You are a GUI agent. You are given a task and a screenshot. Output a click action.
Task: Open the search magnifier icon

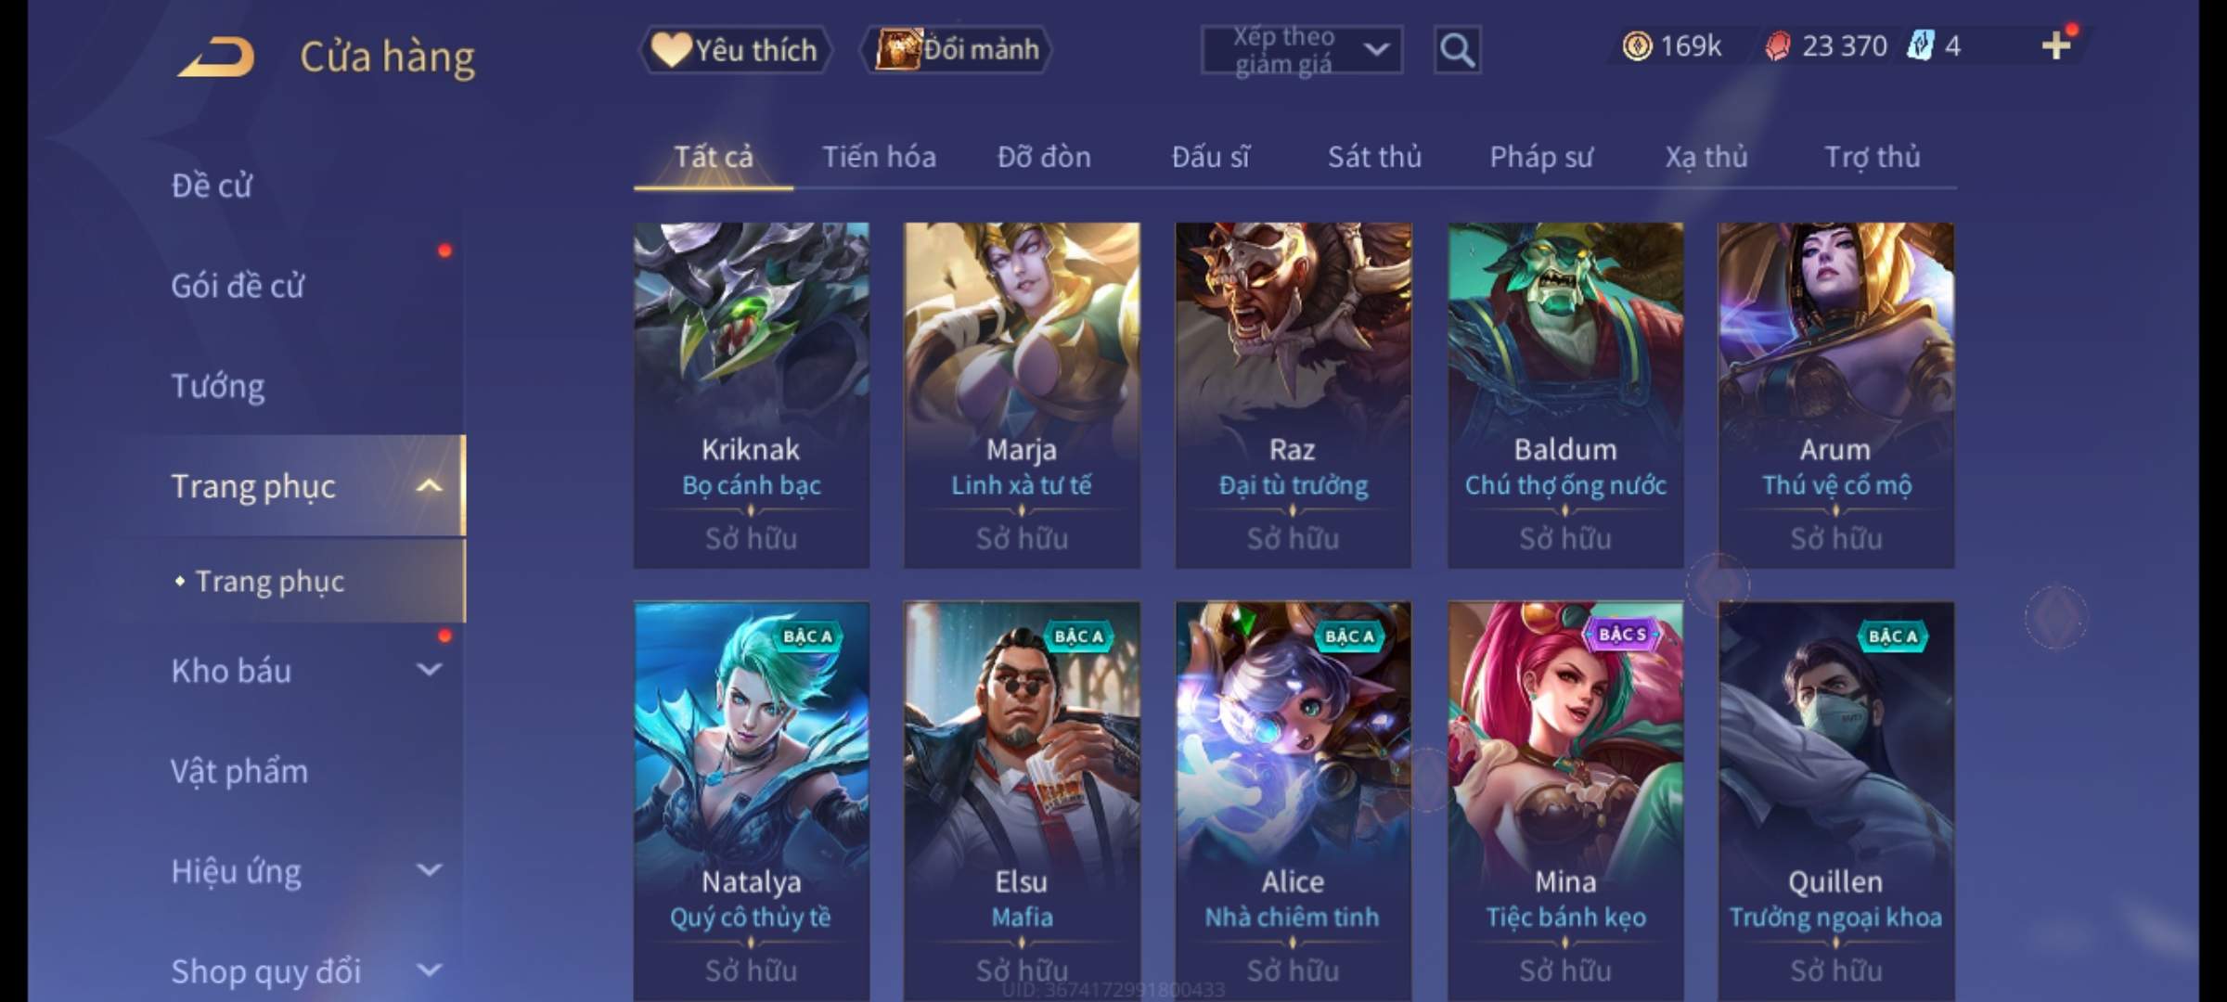coord(1457,50)
